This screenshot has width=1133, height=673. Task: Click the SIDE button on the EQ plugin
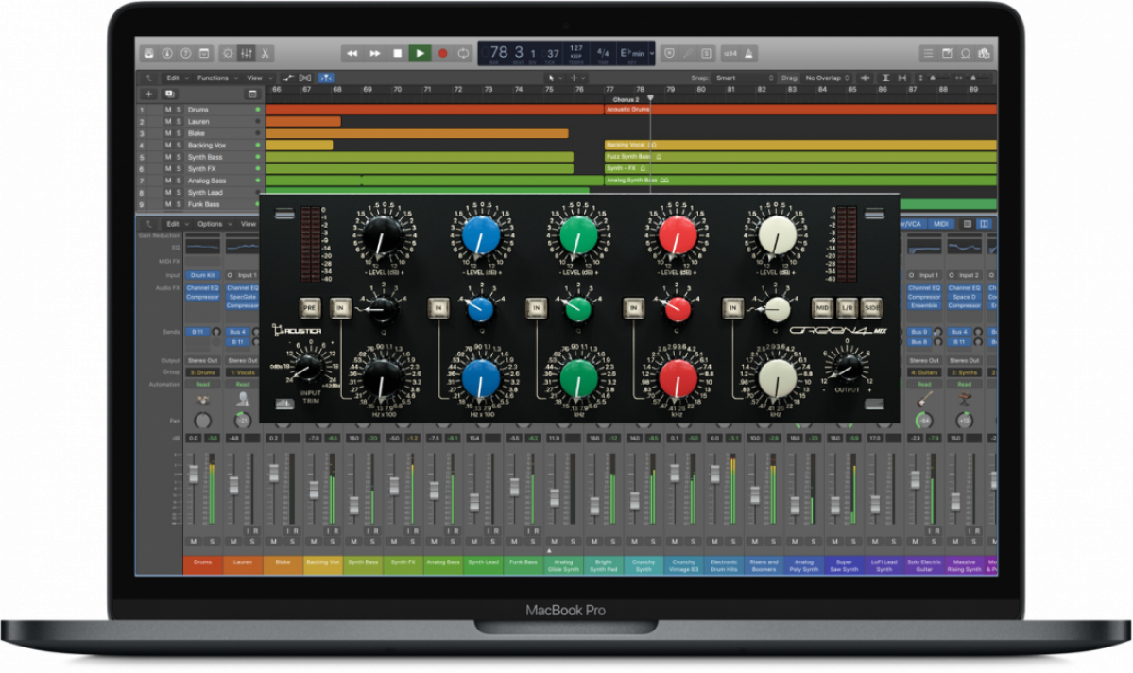872,306
